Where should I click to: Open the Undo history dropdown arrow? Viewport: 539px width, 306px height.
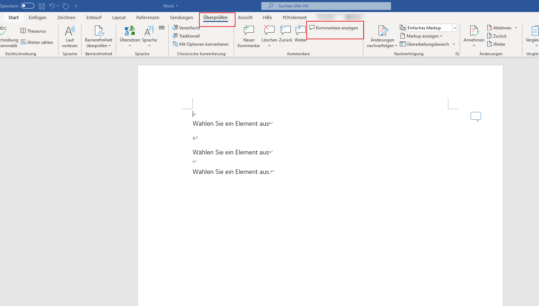(x=58, y=6)
